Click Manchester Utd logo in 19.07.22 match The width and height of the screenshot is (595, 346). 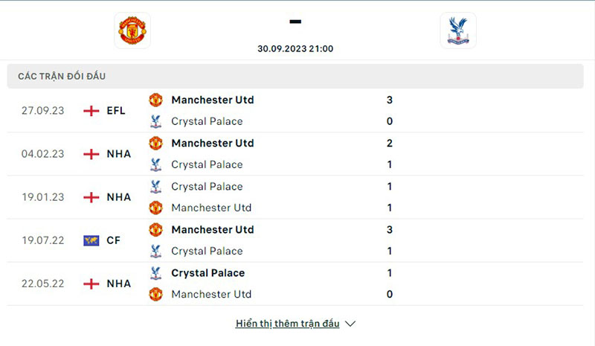tap(155, 230)
